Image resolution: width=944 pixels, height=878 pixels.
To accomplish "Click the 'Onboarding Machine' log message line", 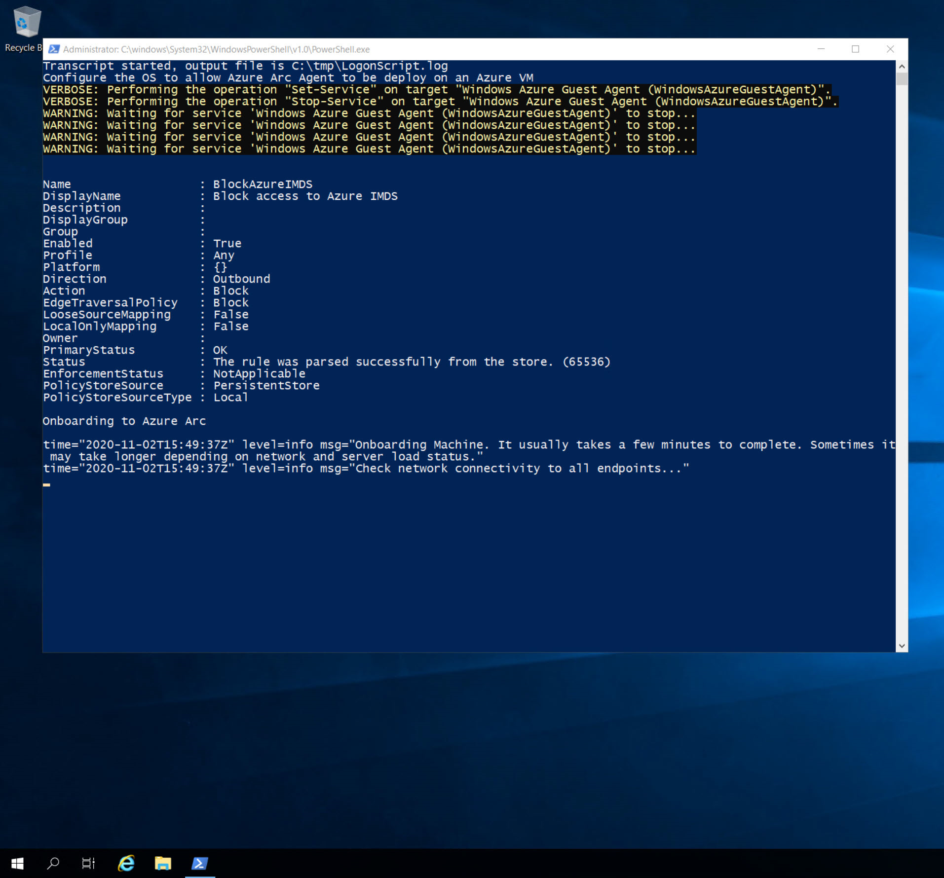I will click(x=469, y=451).
